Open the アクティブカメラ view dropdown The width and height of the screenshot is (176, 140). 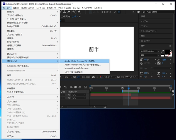coord(131,77)
